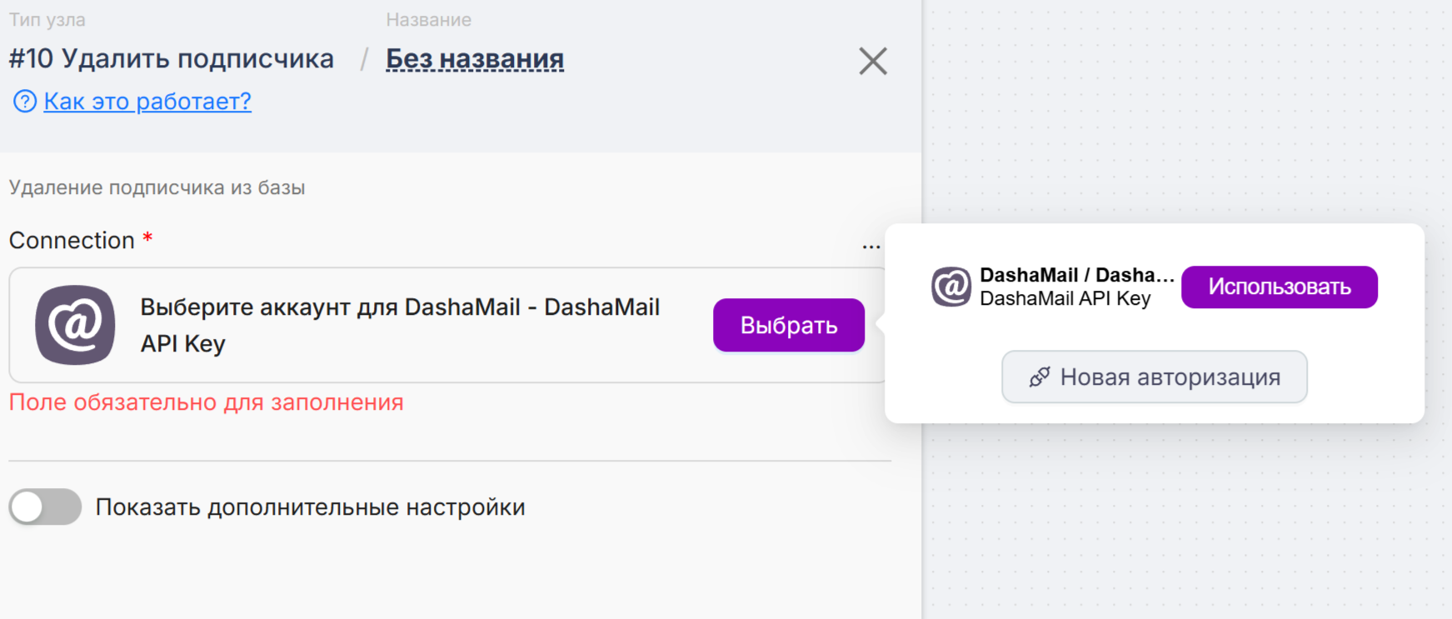Screen dimensions: 1452x619
Task: Click the DashaMail API Key subtitle in popup
Action: 1065,299
